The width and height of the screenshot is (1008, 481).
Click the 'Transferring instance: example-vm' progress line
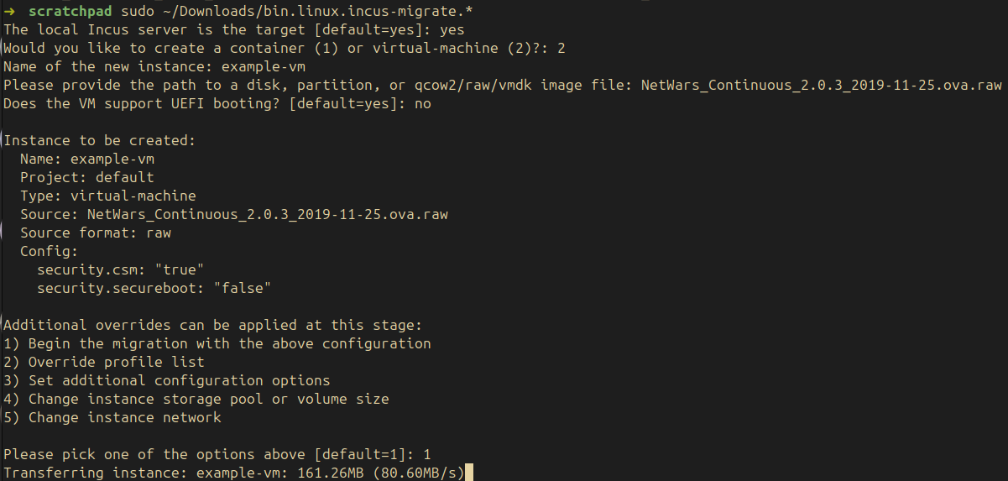(x=234, y=473)
